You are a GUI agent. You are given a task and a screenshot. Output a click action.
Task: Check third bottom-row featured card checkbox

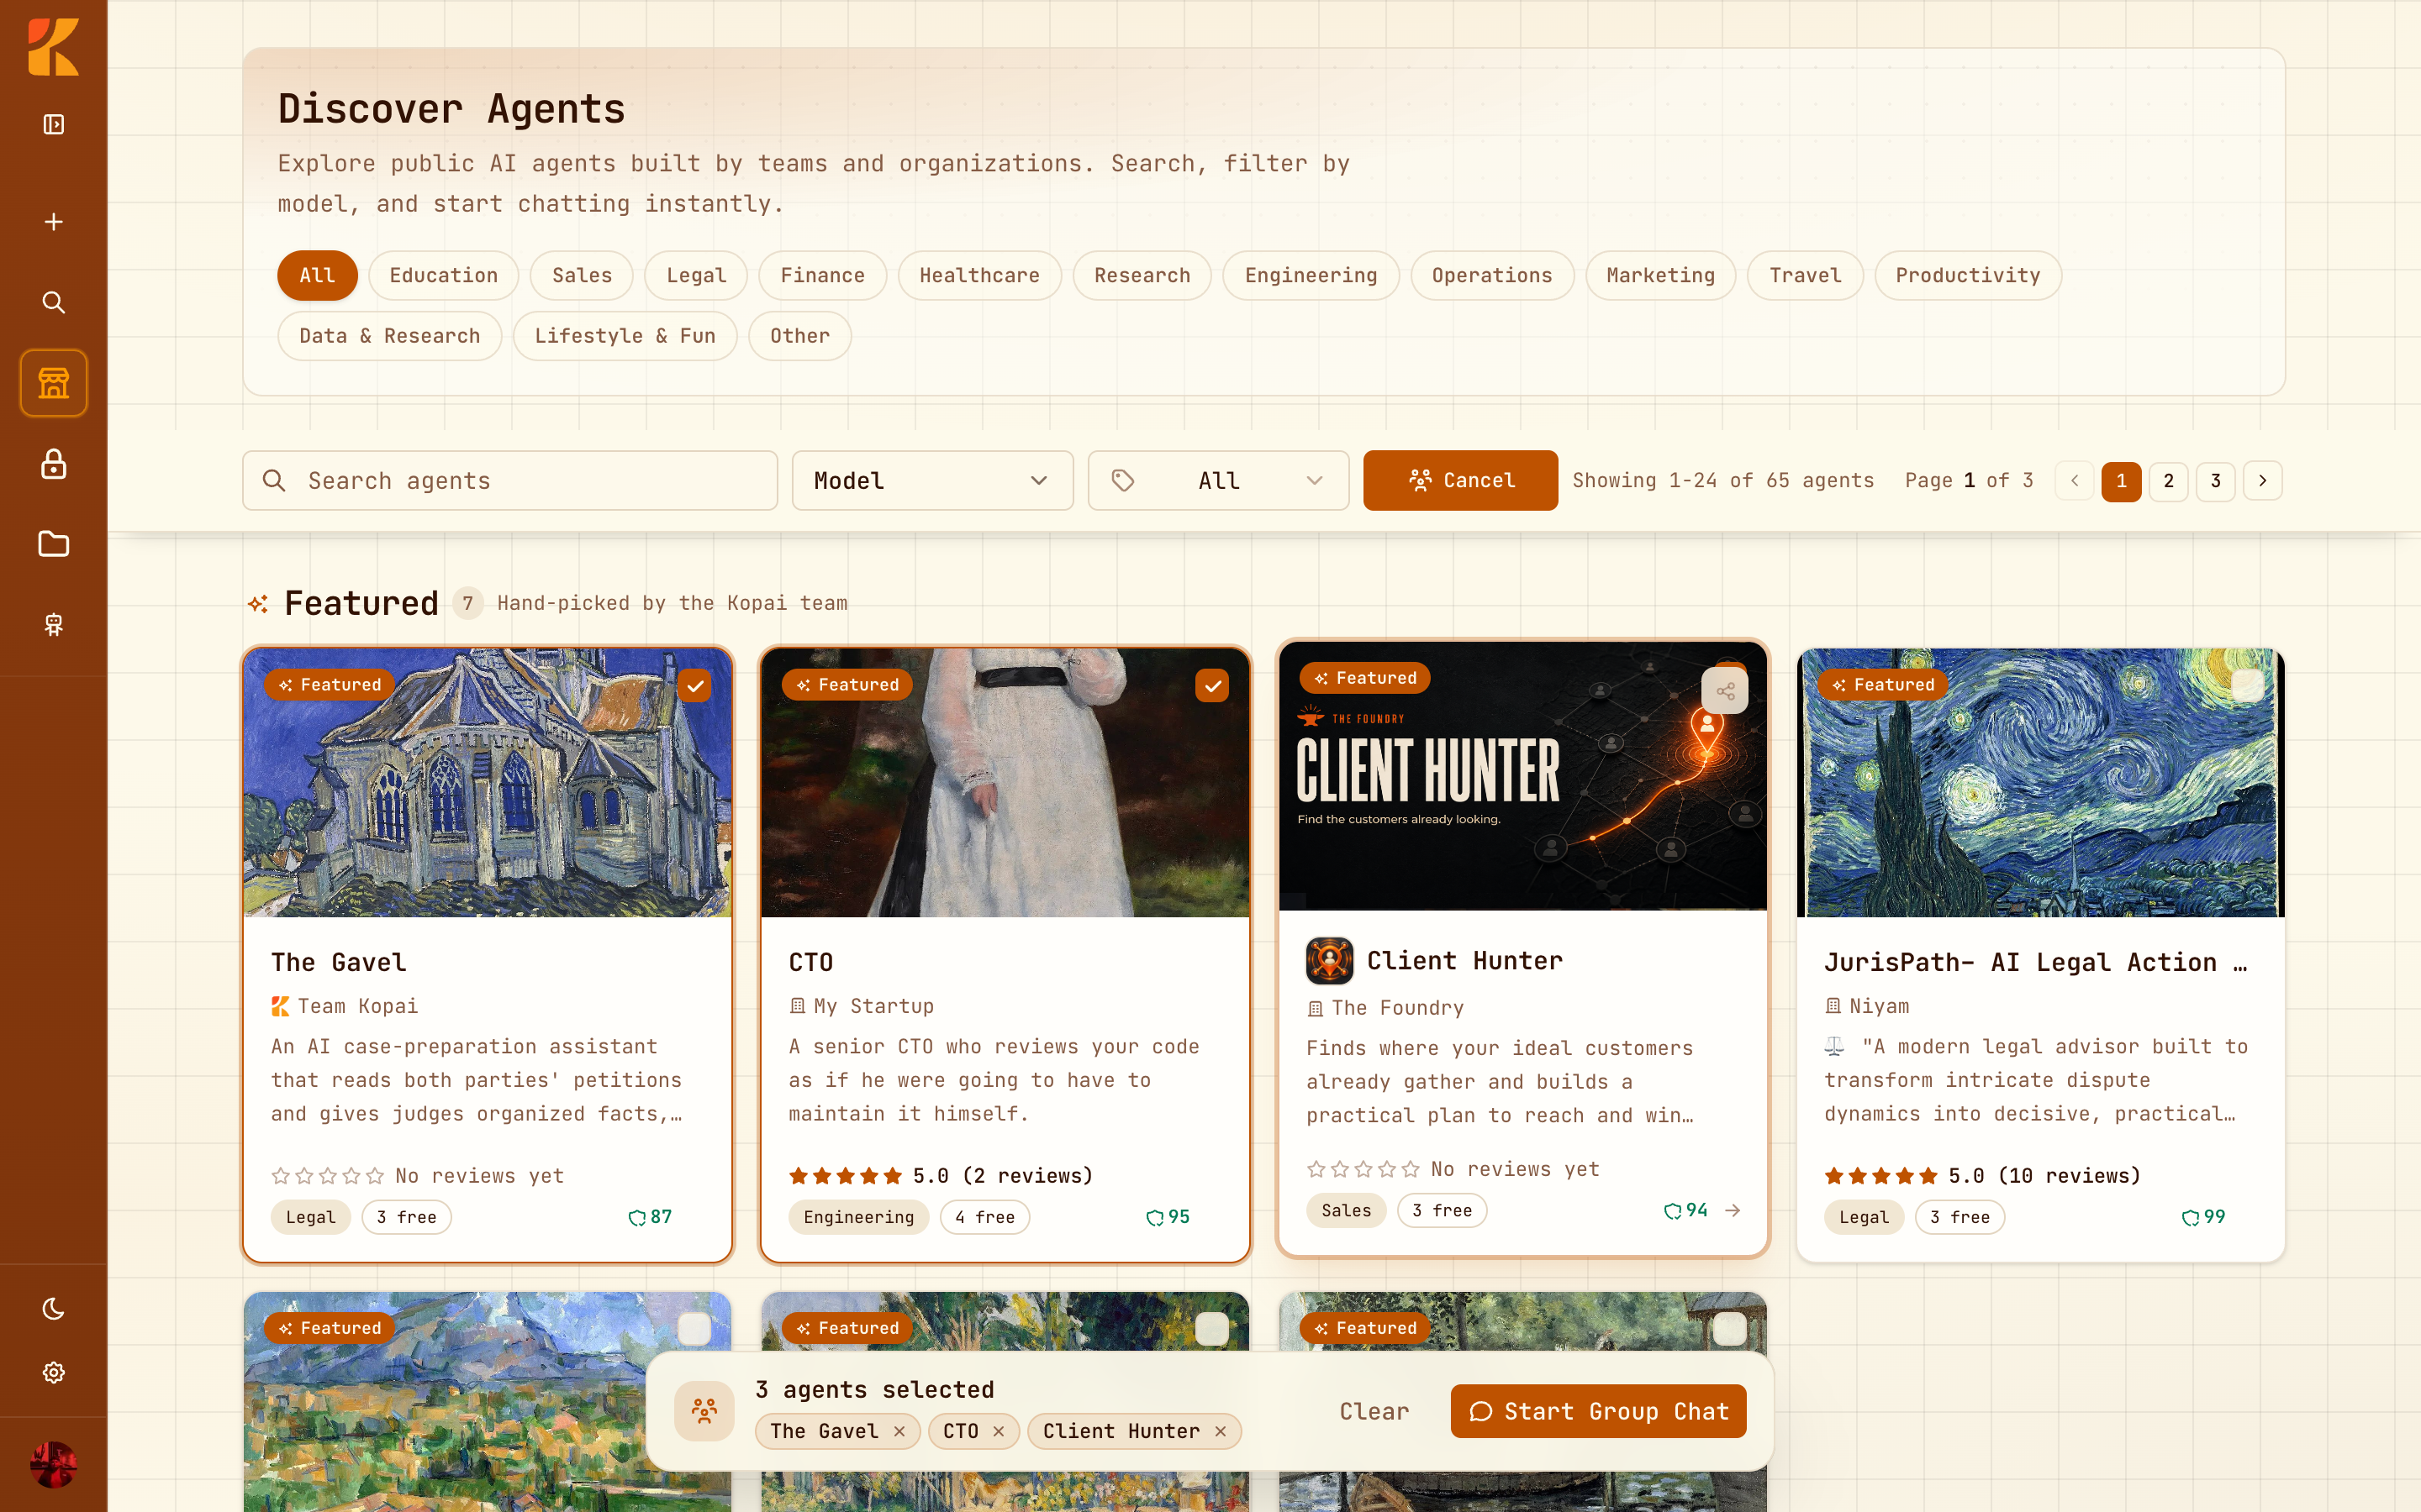coord(1730,1329)
